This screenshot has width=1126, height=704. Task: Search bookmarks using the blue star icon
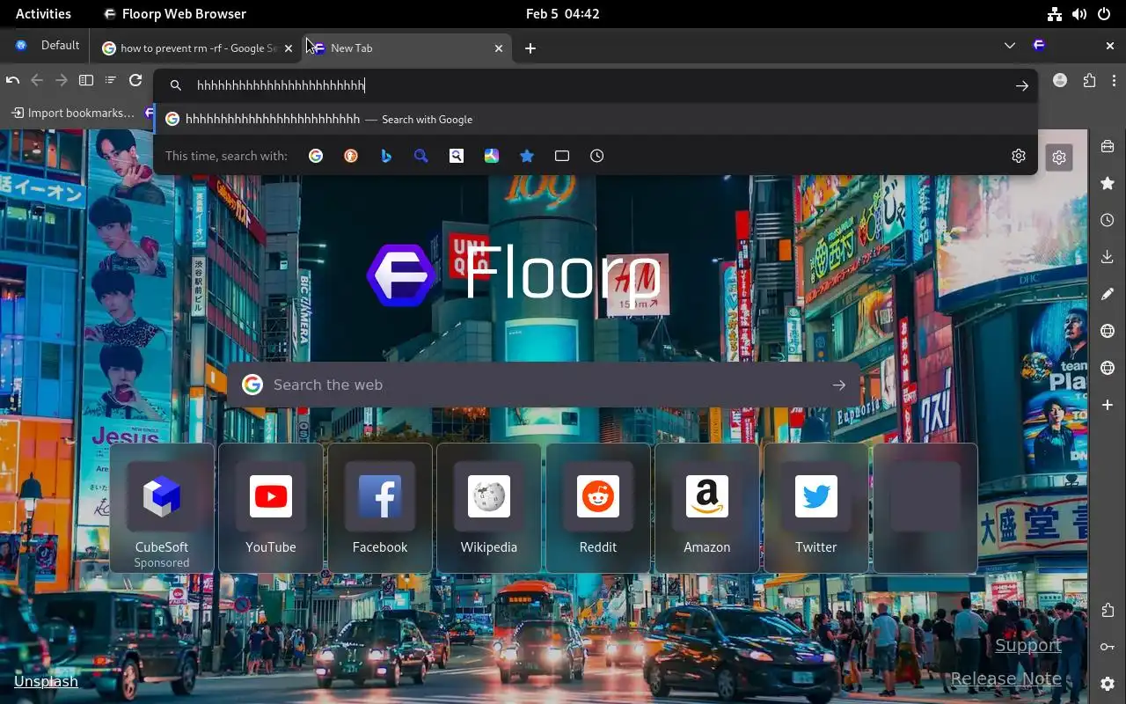pos(527,156)
